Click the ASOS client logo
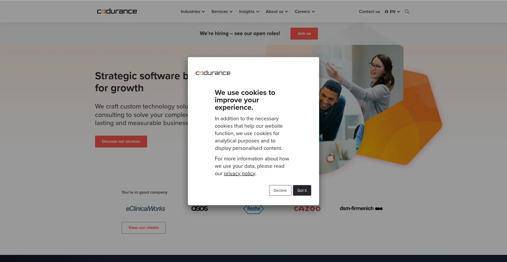 click(200, 209)
